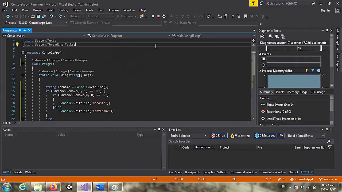This screenshot has width=342, height=192.
Task: Click the Stop Debugging red square icon
Action: [x=158, y=16]
